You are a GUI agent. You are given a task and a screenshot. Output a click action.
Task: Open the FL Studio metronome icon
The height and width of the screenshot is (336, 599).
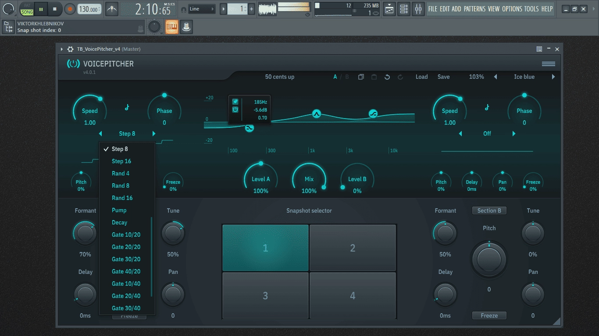coord(112,8)
